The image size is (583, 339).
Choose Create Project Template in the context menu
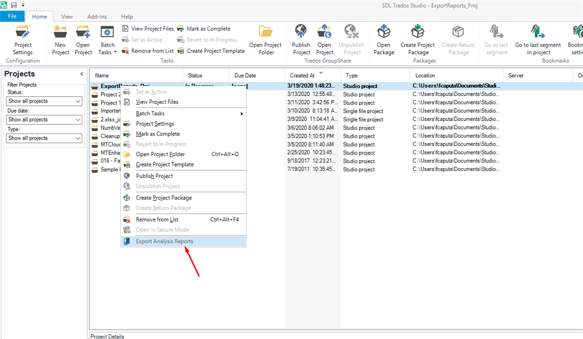pyautogui.click(x=183, y=164)
